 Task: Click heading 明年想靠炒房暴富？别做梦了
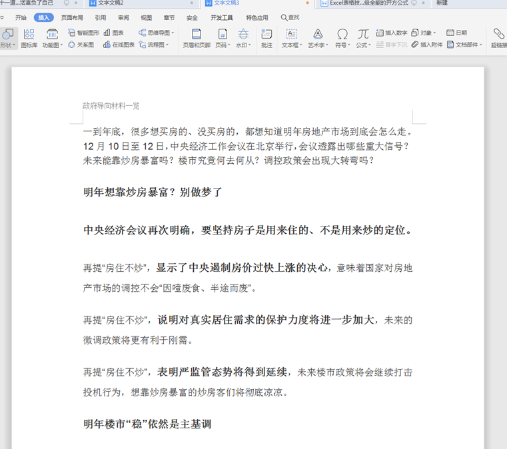click(x=153, y=192)
